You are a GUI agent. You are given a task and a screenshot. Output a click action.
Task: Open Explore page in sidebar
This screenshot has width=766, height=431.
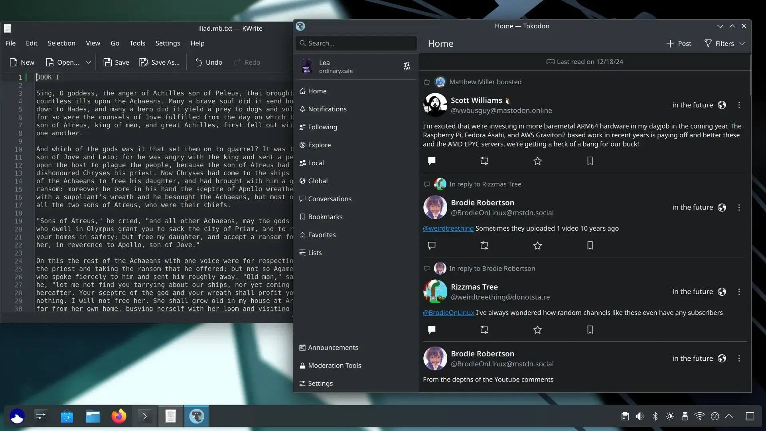[x=356, y=145]
